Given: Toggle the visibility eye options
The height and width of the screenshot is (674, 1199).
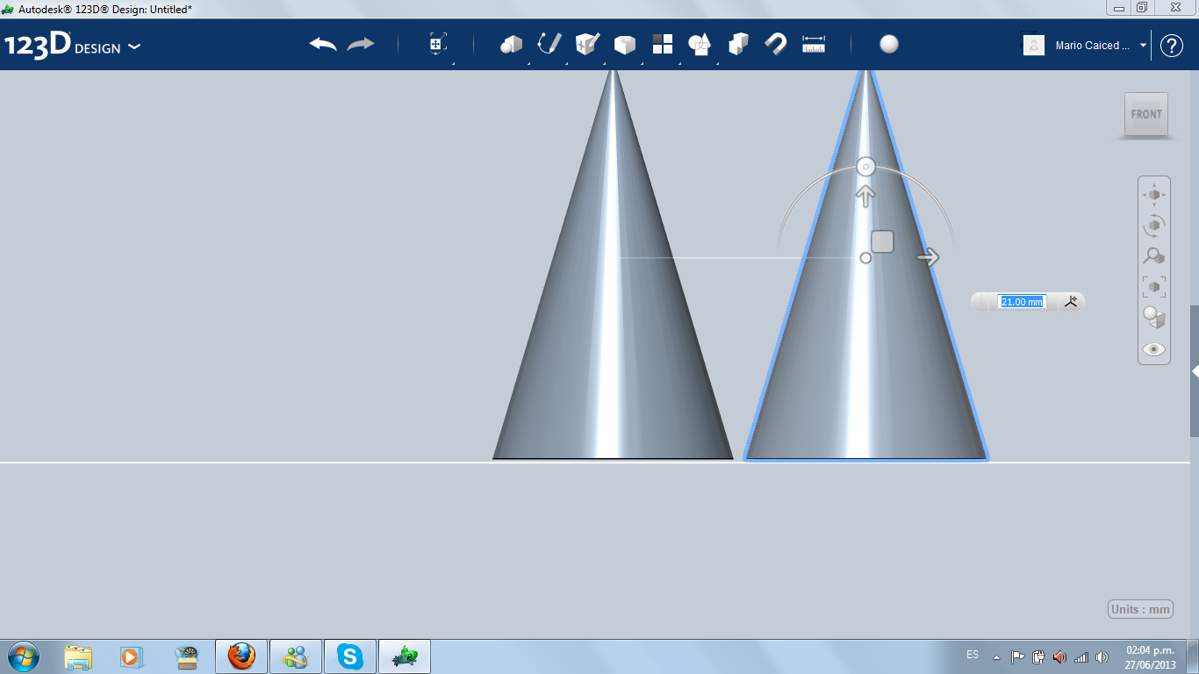Looking at the screenshot, I should pos(1154,349).
